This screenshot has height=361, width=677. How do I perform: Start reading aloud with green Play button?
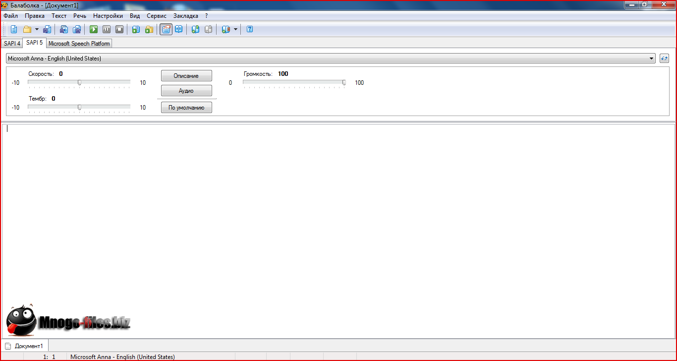(94, 29)
